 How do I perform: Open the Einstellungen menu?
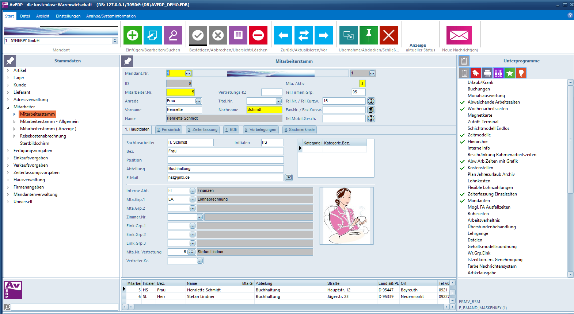[68, 16]
